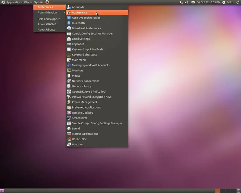Open the network indicator in top panel
Screen dimensions: 241x193
181,2
